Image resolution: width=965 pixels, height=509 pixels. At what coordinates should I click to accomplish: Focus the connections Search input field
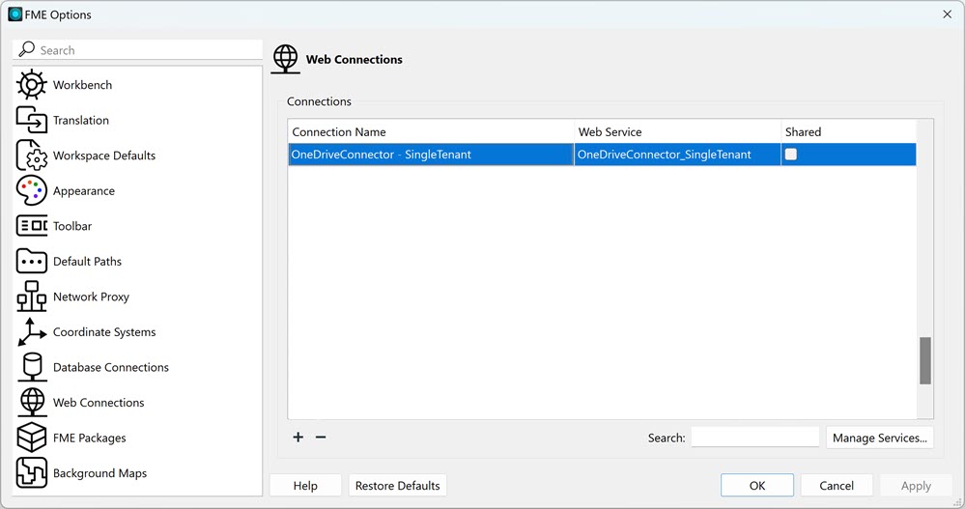(x=755, y=438)
